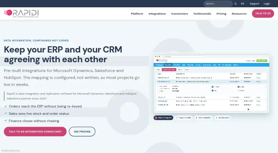Go to the Testimonials page

tap(202, 14)
